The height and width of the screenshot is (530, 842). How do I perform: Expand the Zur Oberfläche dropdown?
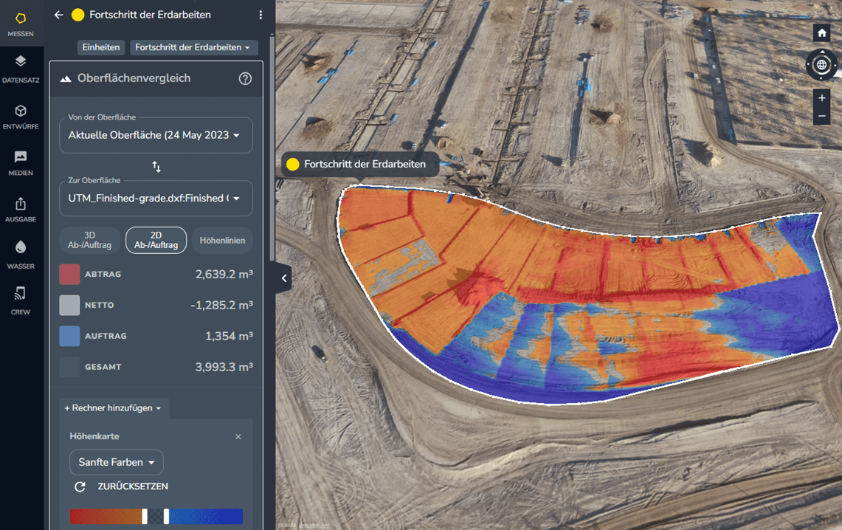(x=156, y=199)
